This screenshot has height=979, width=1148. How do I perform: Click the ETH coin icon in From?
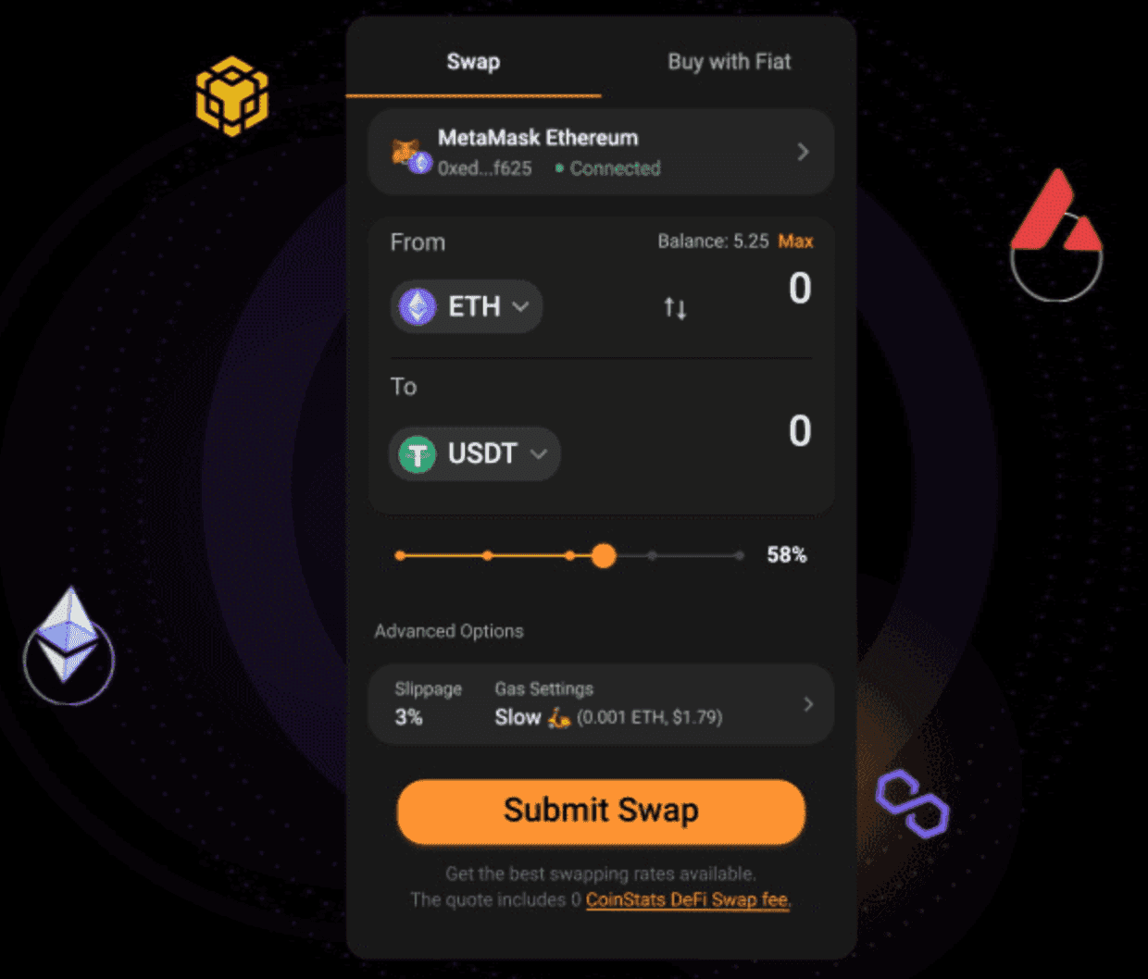click(418, 306)
